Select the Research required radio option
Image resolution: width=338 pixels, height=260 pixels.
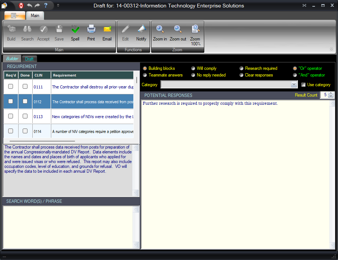click(241, 68)
